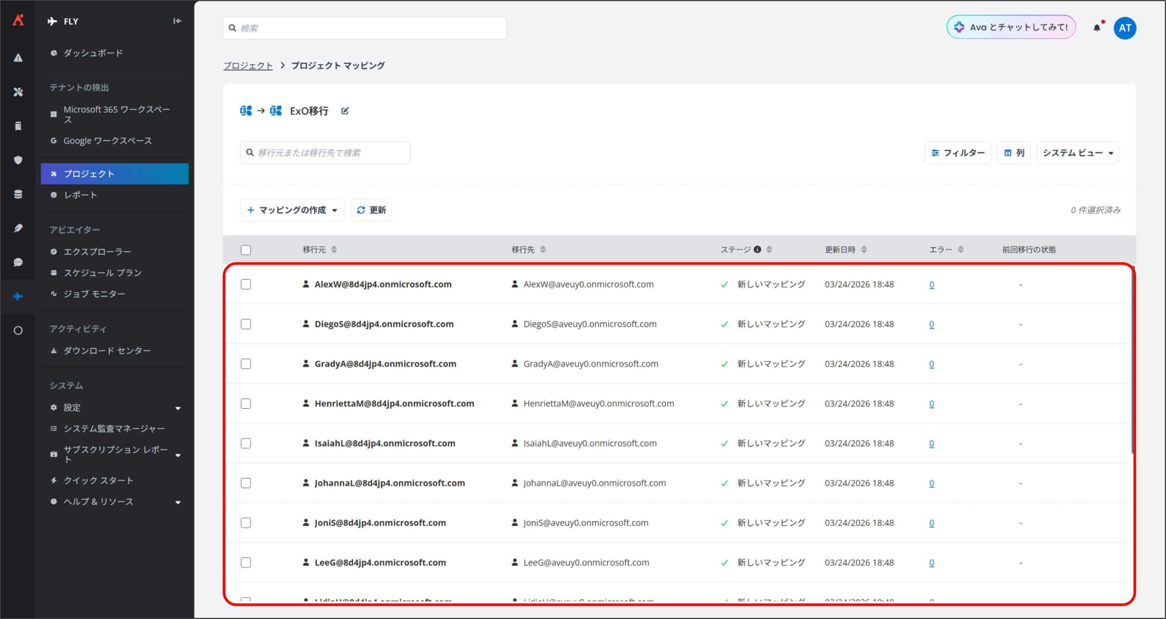Open ジョブ モニター in the sidebar
Image resolution: width=1166 pixels, height=619 pixels.
(x=94, y=294)
